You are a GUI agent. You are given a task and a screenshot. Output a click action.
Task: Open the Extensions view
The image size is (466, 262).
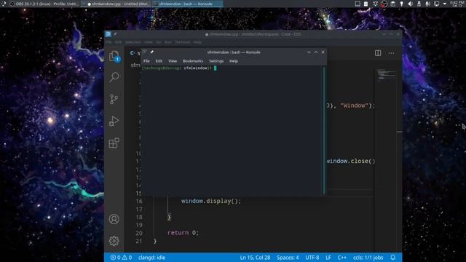tap(114, 143)
